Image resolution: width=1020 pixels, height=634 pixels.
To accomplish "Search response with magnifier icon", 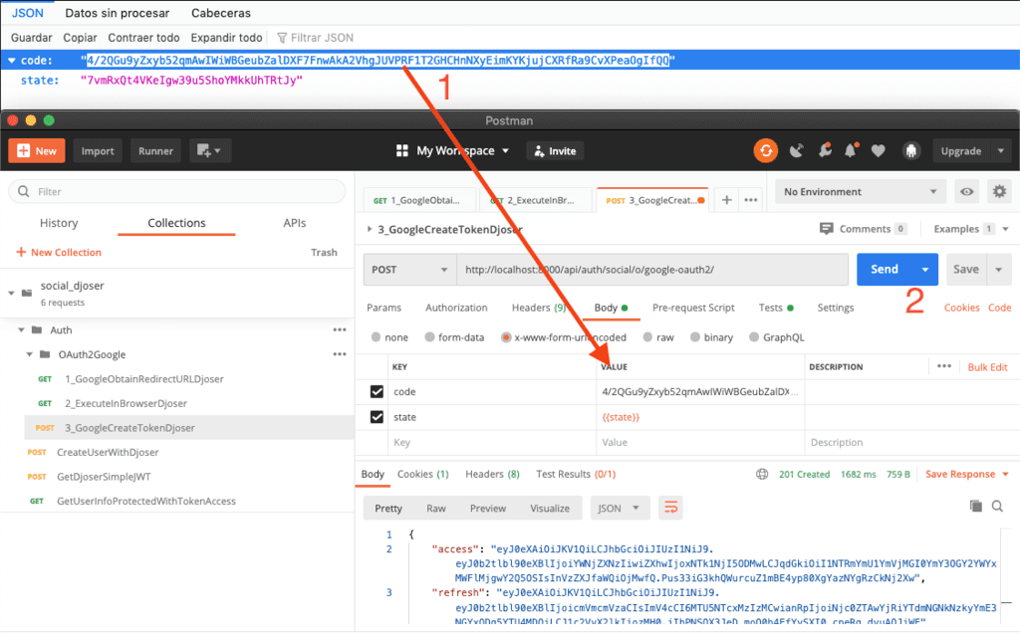I will point(997,507).
